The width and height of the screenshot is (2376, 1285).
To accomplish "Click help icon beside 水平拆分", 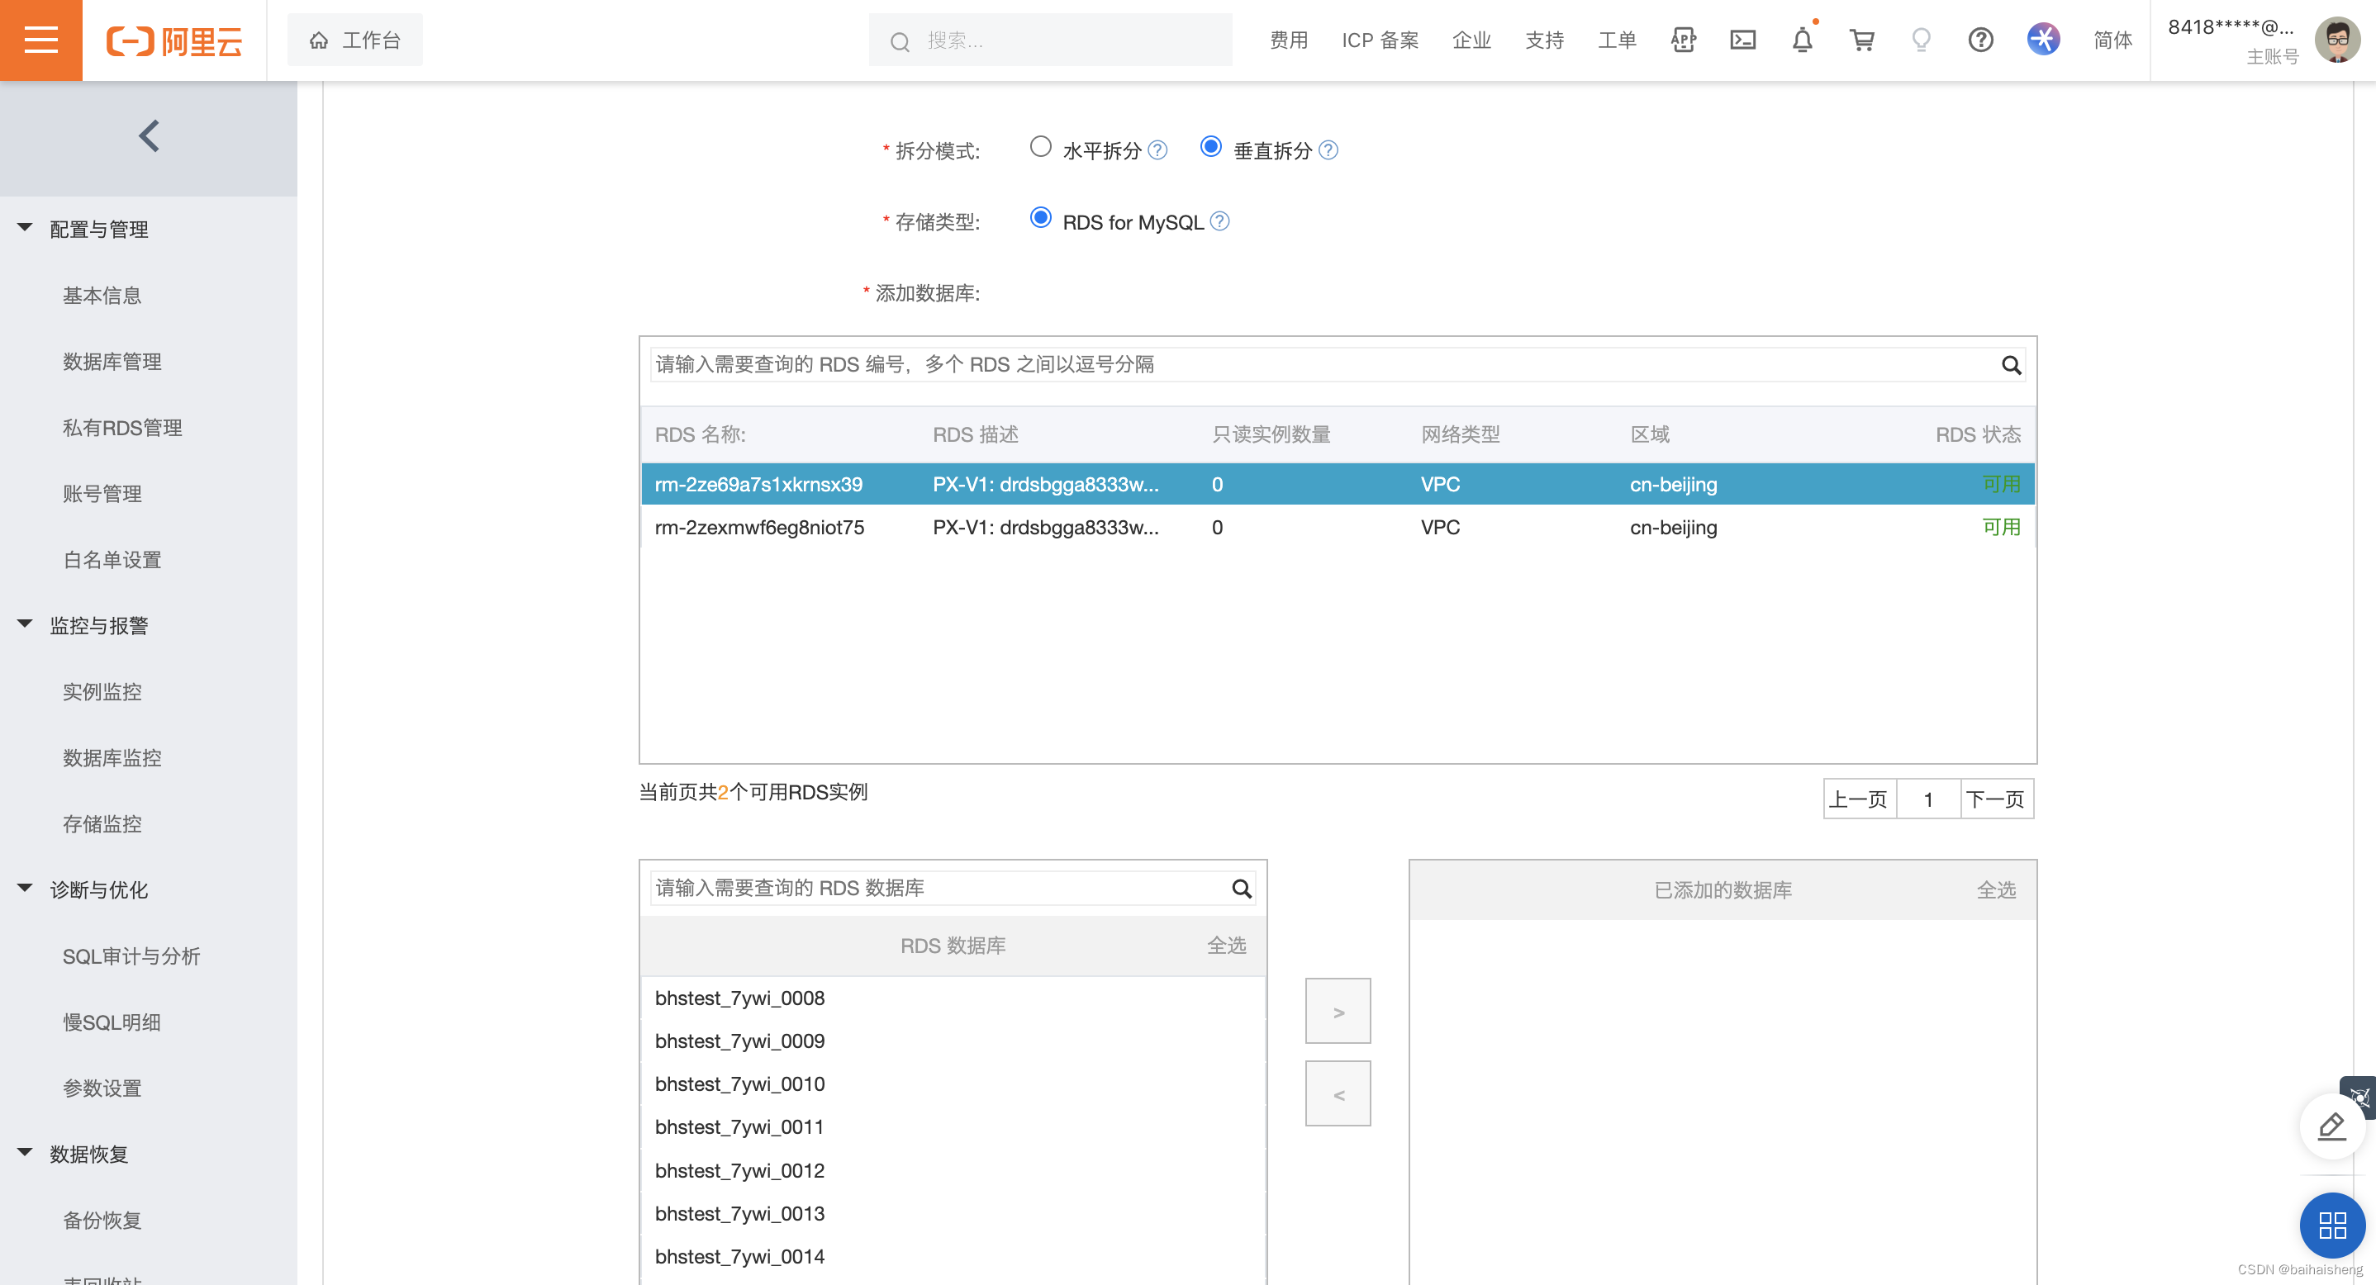I will click(1157, 150).
